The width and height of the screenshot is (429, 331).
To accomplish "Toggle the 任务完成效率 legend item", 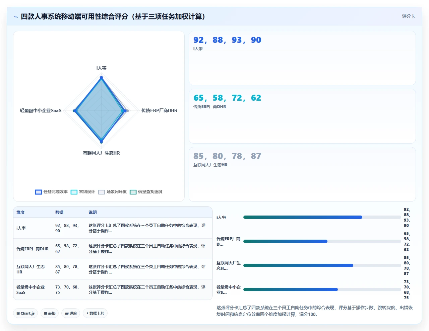I will [x=51, y=192].
